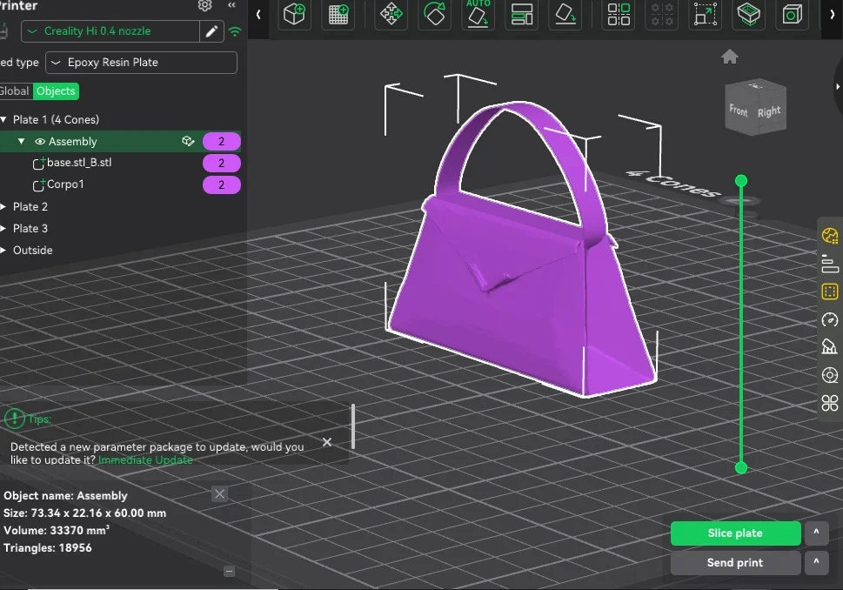
Task: Click the pencil edit preset icon
Action: [x=211, y=31]
